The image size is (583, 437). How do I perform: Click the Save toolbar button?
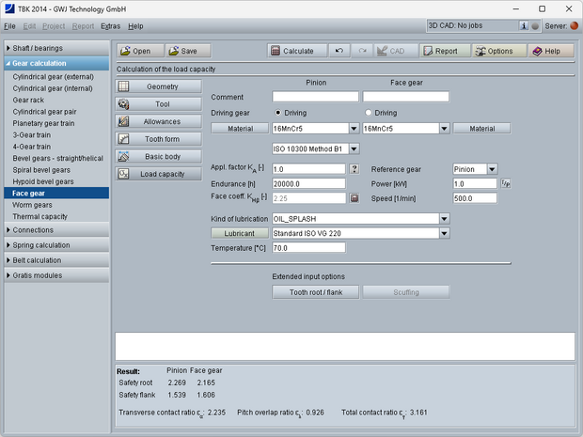click(188, 51)
